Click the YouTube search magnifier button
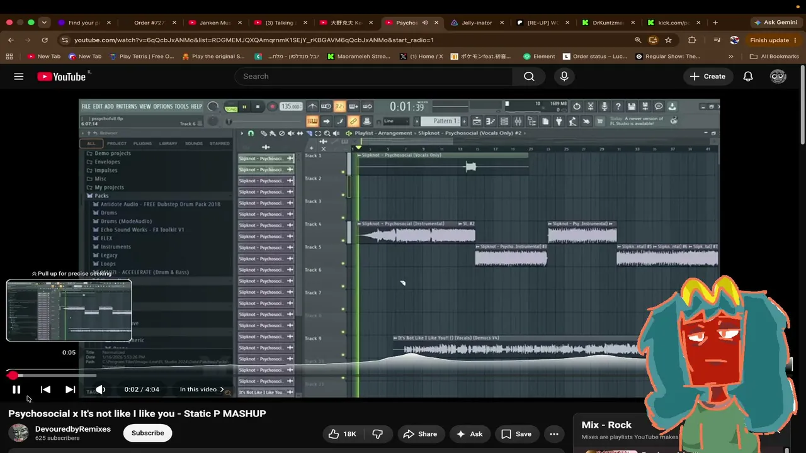 click(529, 76)
